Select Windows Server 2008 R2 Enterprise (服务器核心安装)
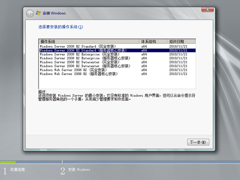The width and height of the screenshot is (240, 180). point(117,58)
